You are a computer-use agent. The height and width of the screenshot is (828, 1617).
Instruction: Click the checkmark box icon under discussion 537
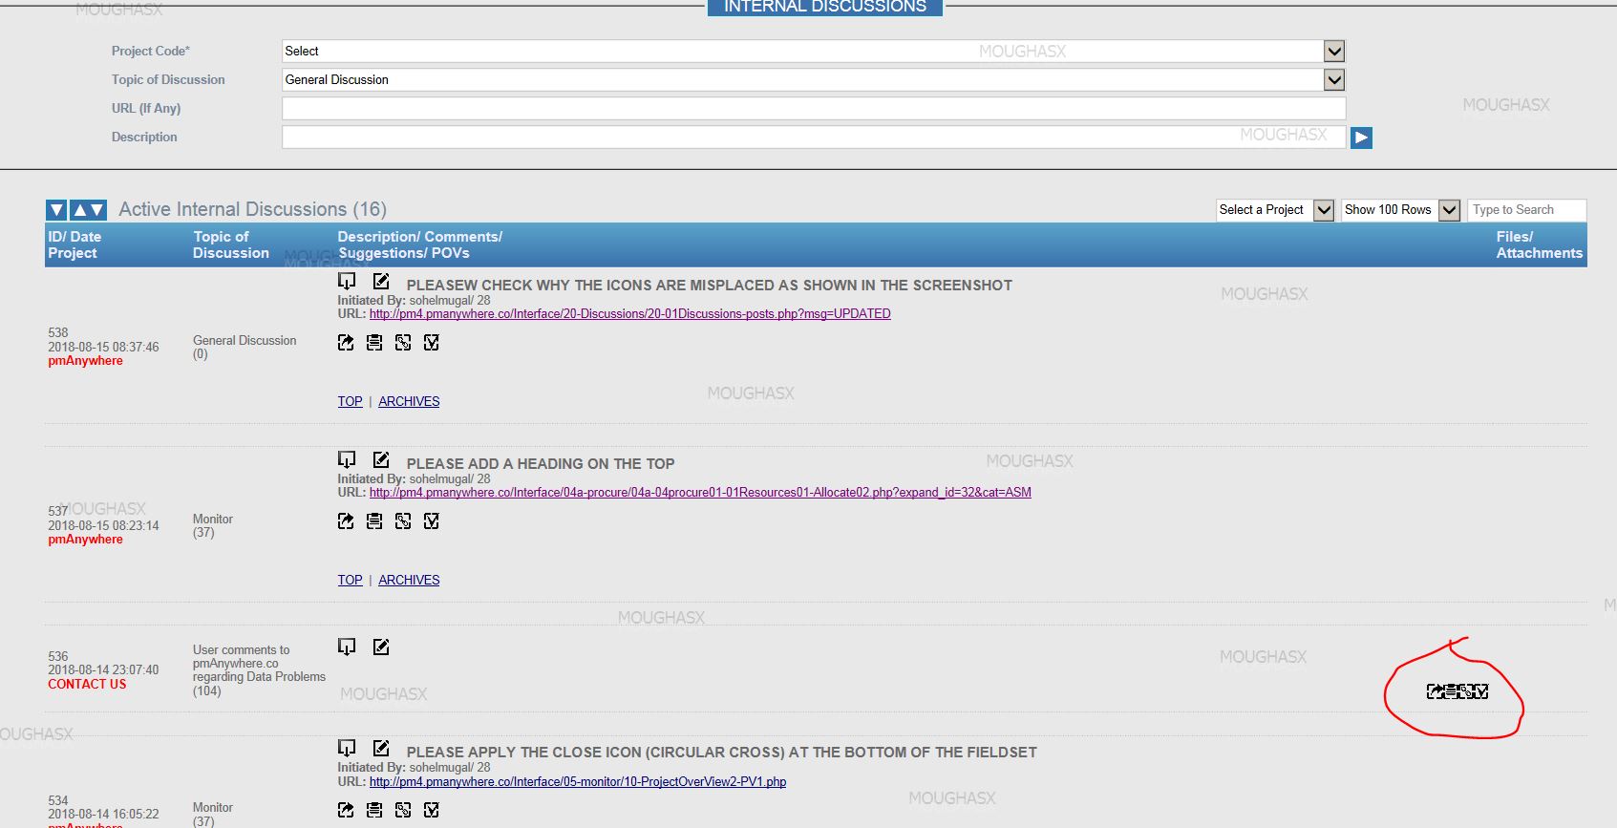pos(432,521)
